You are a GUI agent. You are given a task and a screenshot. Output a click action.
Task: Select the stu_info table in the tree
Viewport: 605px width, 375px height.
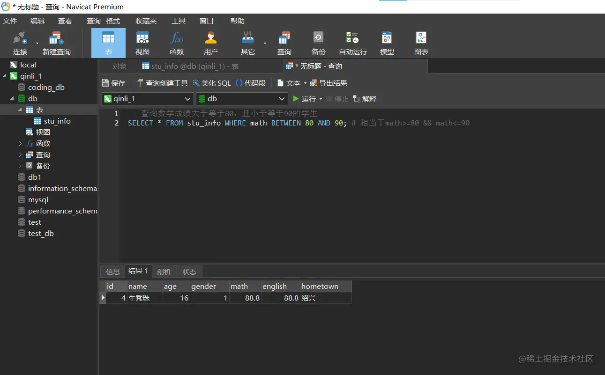point(57,121)
